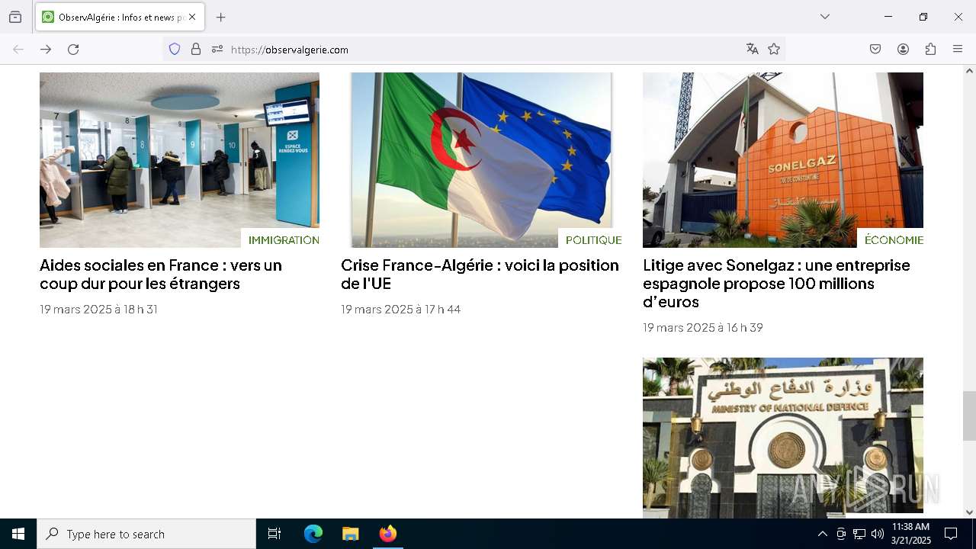976x549 pixels.
Task: Open the immigration office photo thumbnail
Action: [179, 160]
